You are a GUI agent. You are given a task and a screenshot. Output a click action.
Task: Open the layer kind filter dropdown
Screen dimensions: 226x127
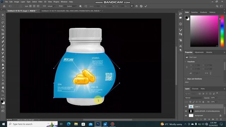point(191,94)
